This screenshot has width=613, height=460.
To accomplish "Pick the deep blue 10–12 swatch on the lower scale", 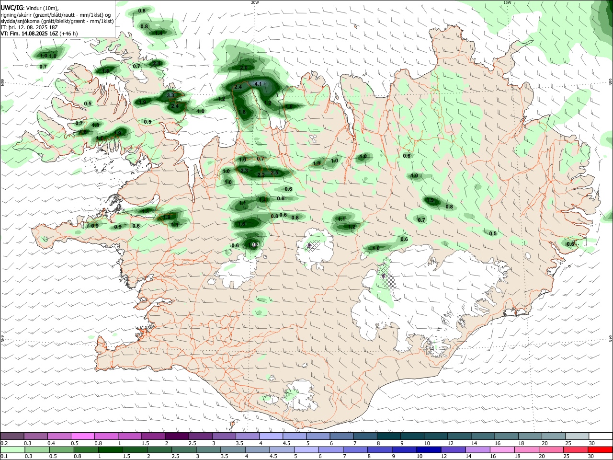I will click(x=429, y=449).
